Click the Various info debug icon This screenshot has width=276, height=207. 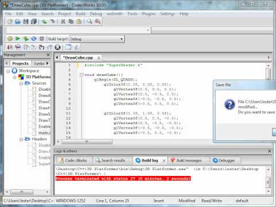coord(76,47)
